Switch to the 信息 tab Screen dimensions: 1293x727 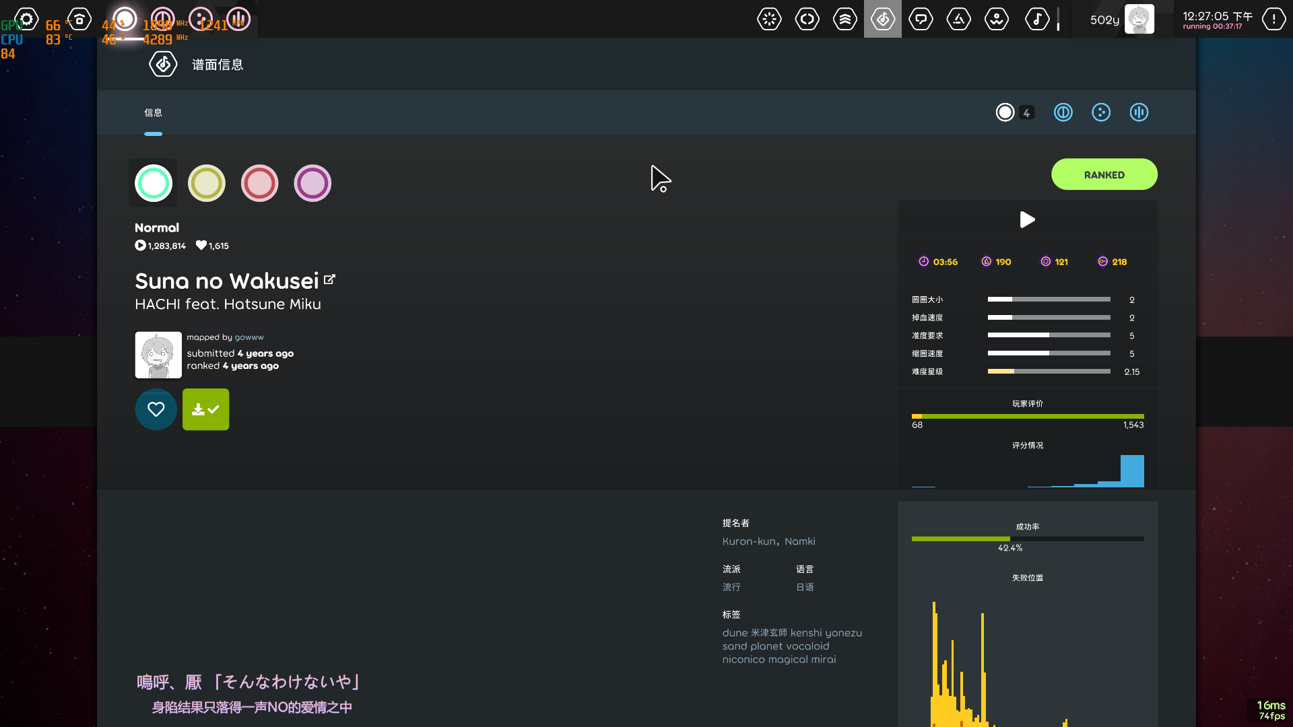point(154,112)
